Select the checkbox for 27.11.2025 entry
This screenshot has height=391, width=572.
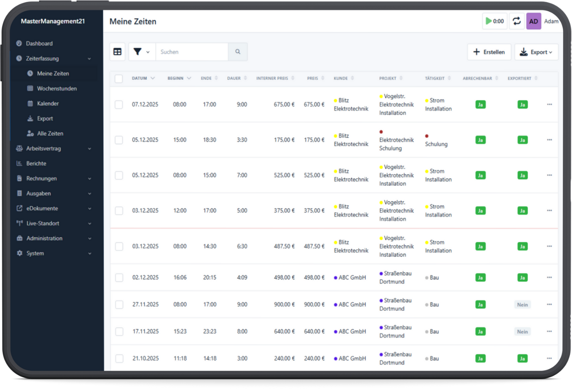pos(119,305)
